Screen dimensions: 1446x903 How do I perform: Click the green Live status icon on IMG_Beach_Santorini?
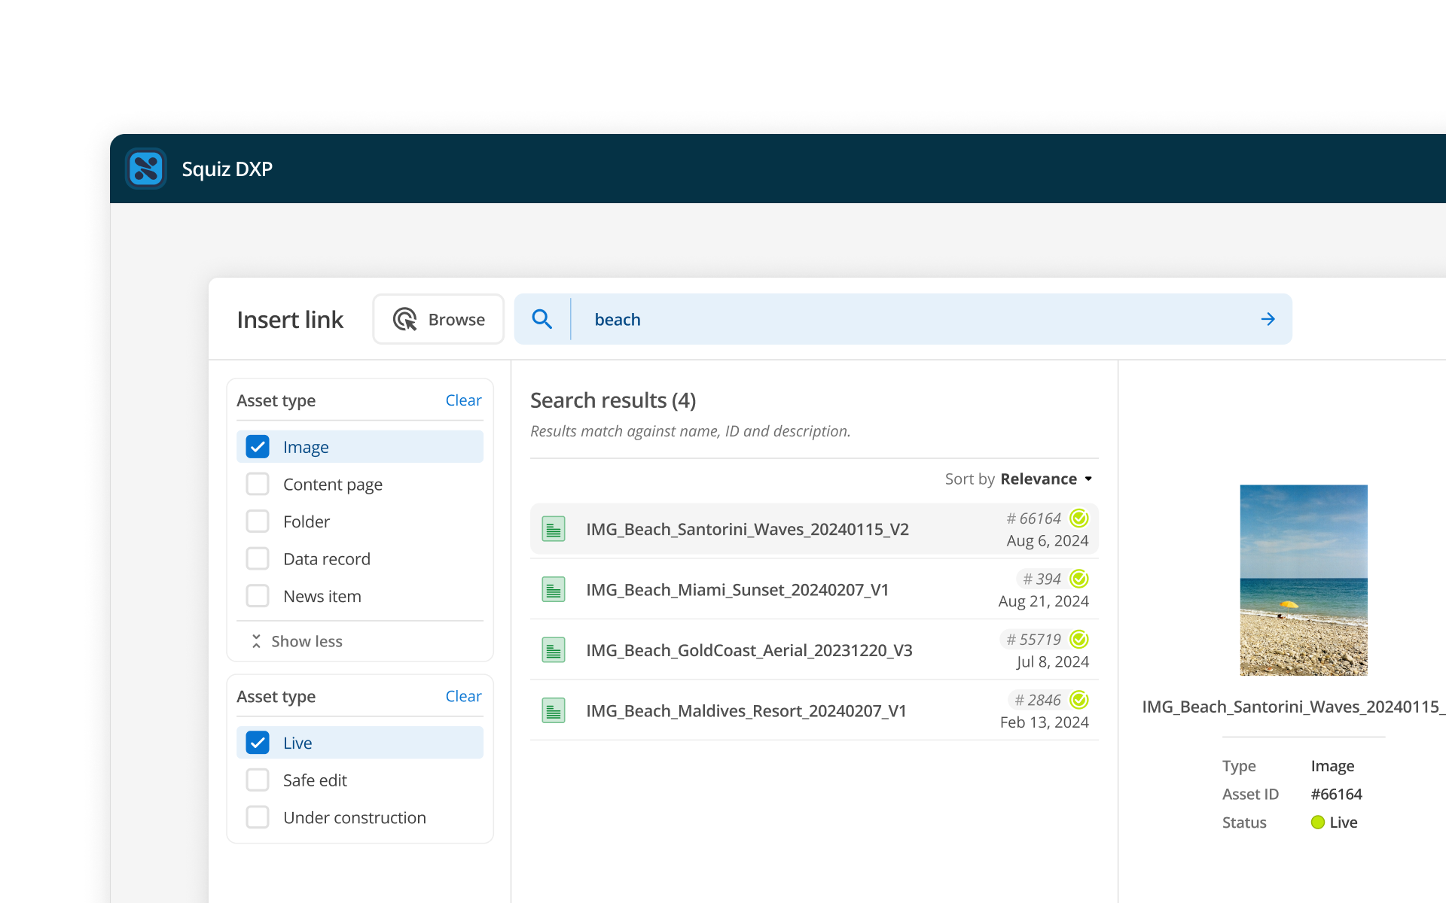pos(1078,518)
